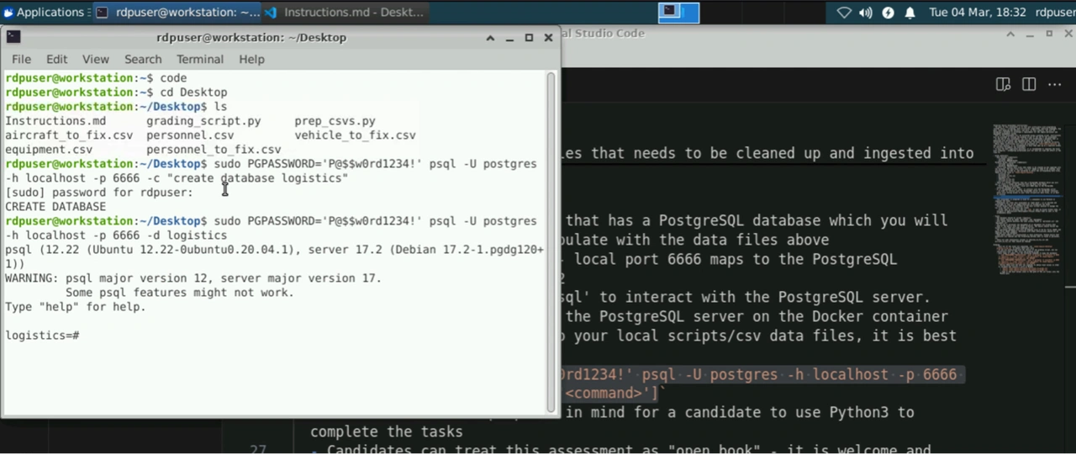Click grading_script.py in terminal listing

[203, 121]
